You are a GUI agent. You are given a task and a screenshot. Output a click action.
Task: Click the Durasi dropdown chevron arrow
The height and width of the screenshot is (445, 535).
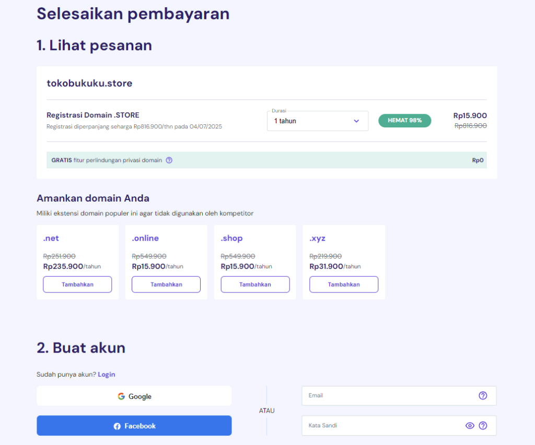(x=356, y=121)
